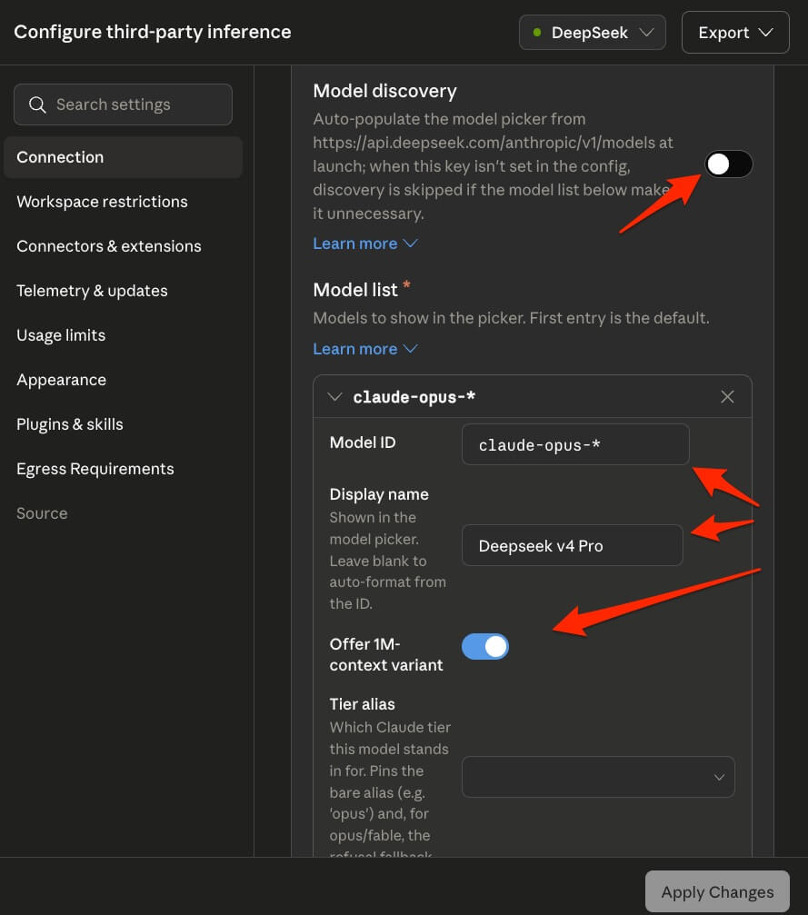Viewport: 808px width, 915px height.
Task: Expand Learn more under Model list
Action: [x=364, y=349]
